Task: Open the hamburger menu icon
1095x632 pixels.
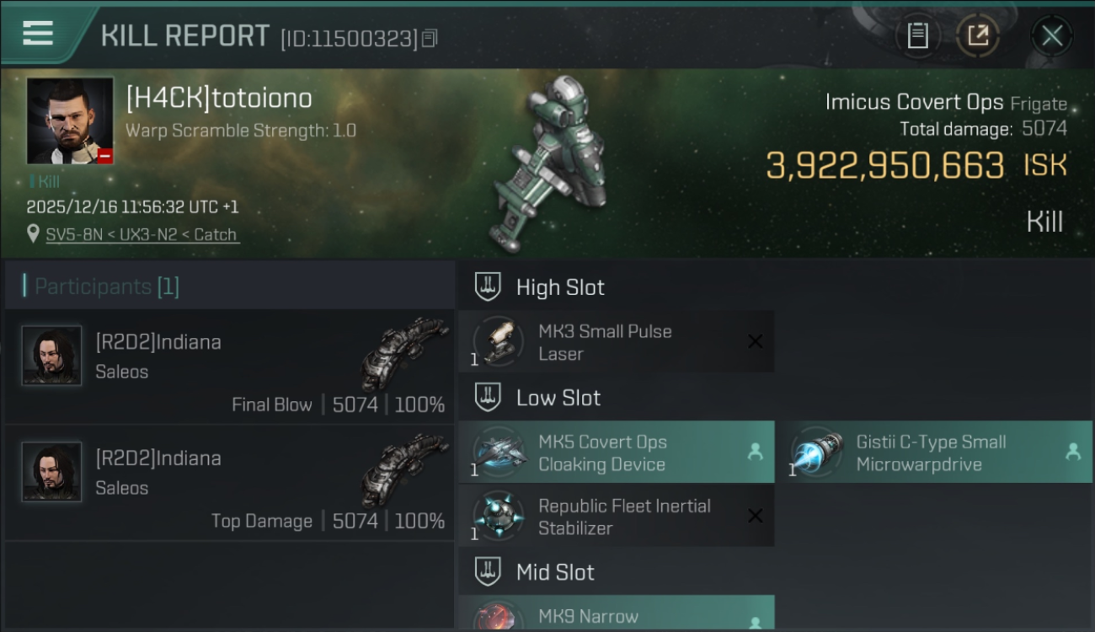Action: (x=38, y=34)
